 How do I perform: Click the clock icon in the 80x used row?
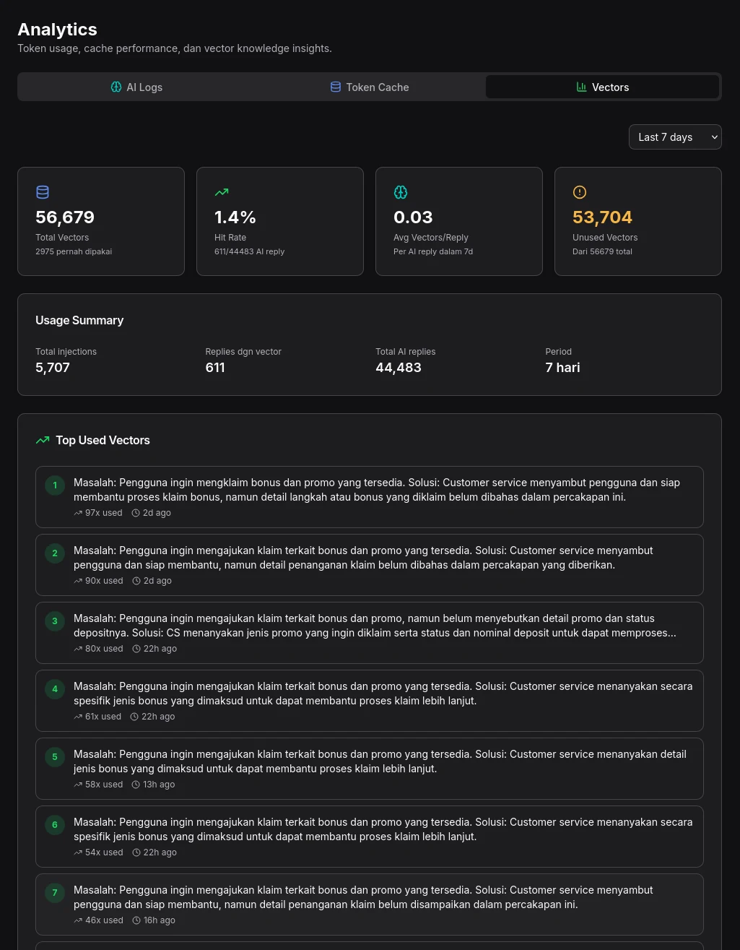pyautogui.click(x=136, y=649)
